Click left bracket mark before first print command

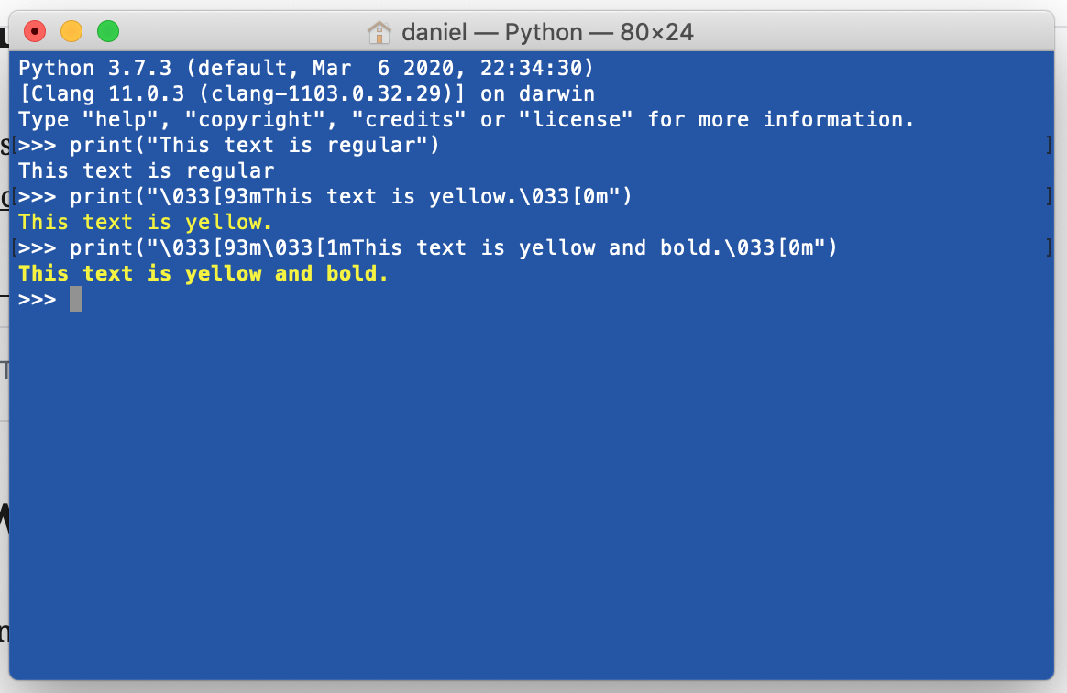(15, 146)
